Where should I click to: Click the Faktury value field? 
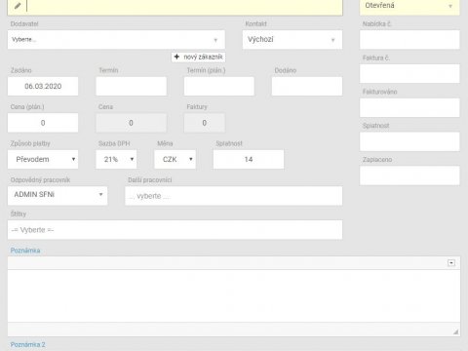tap(205, 123)
